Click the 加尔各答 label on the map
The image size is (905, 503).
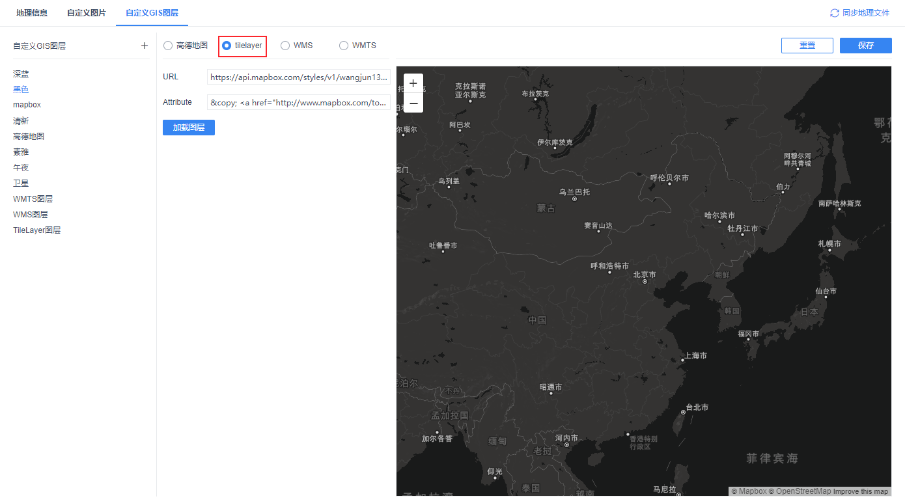[437, 439]
